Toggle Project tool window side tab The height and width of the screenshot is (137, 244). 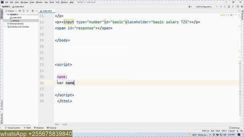click(x=2, y=14)
